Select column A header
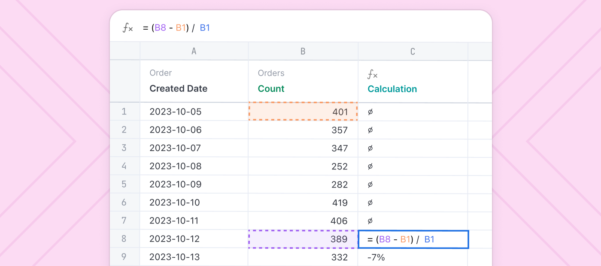 coord(194,51)
